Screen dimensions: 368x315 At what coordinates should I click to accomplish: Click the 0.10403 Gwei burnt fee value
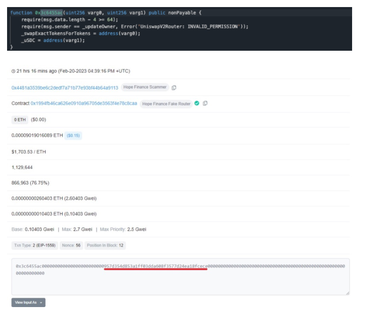54,214
